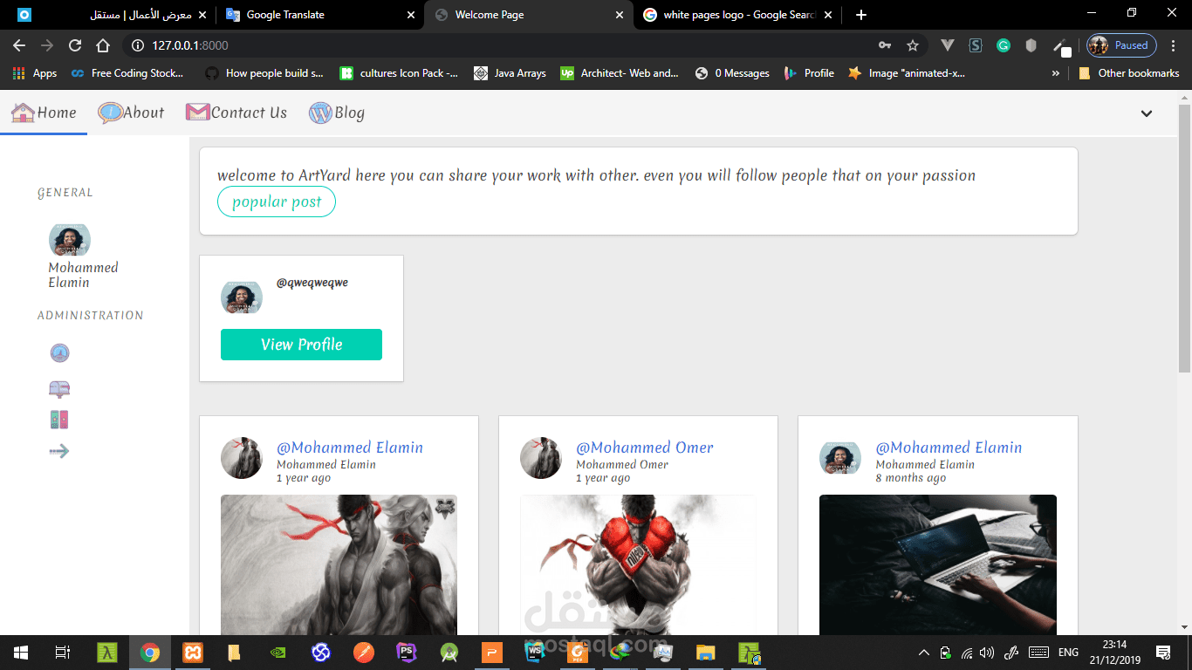Viewport: 1192px width, 670px height.
Task: Open XAMPP from the taskbar
Action: (193, 652)
